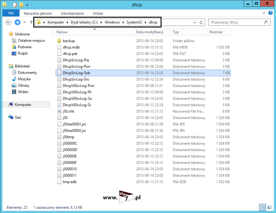Open the backup folder icon
Screen dimensions: 276x213
click(59, 41)
